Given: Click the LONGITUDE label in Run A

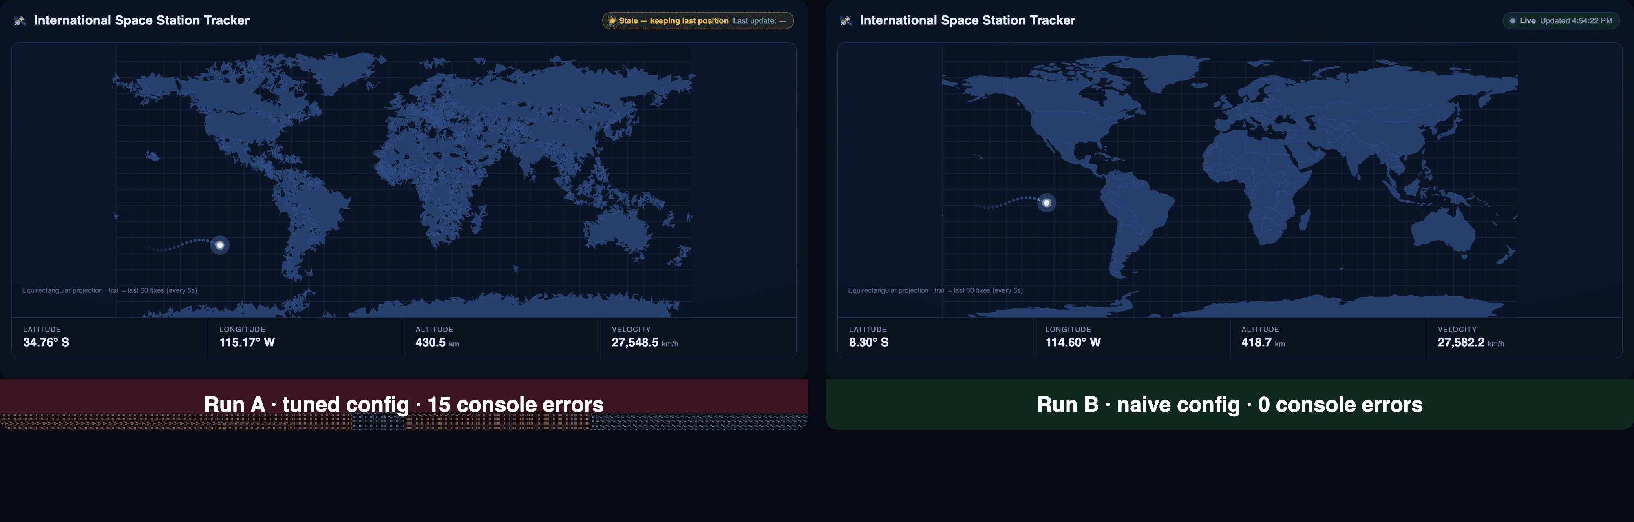Looking at the screenshot, I should (242, 329).
